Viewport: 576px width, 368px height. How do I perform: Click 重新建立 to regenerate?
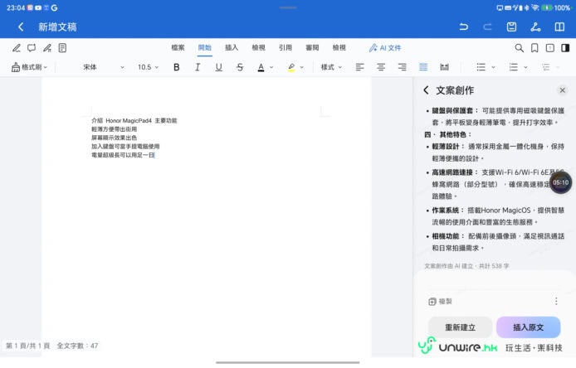pyautogui.click(x=461, y=327)
